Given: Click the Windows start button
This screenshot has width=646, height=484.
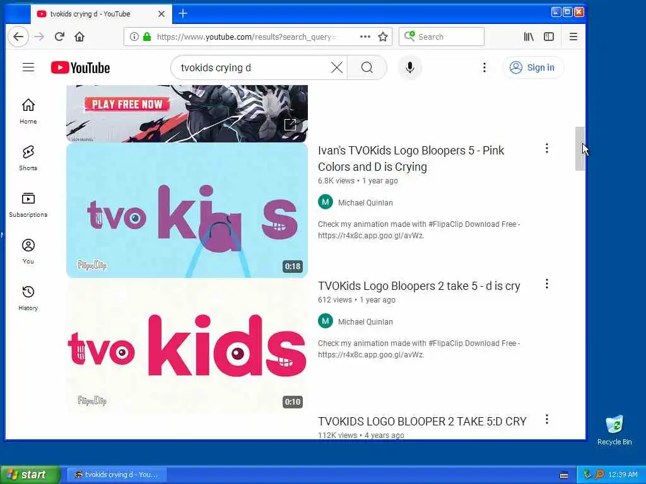Looking at the screenshot, I should click(30, 475).
